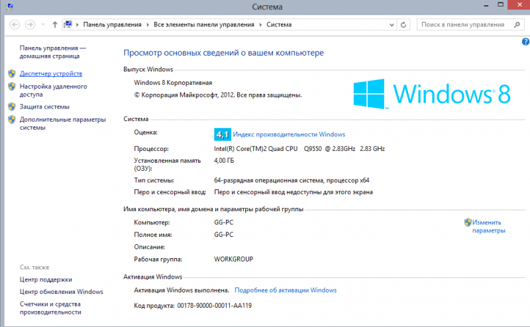This screenshot has width=530, height=327.
Task: Click the Перо и сенсорный ввод недоступны text
Action: [293, 192]
